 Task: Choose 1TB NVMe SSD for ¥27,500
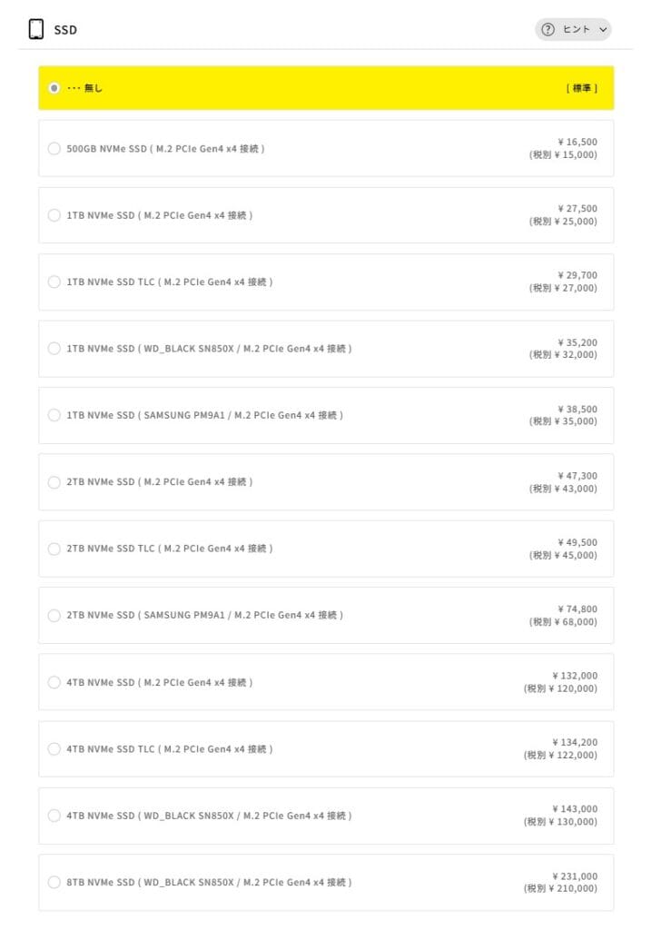tap(54, 215)
